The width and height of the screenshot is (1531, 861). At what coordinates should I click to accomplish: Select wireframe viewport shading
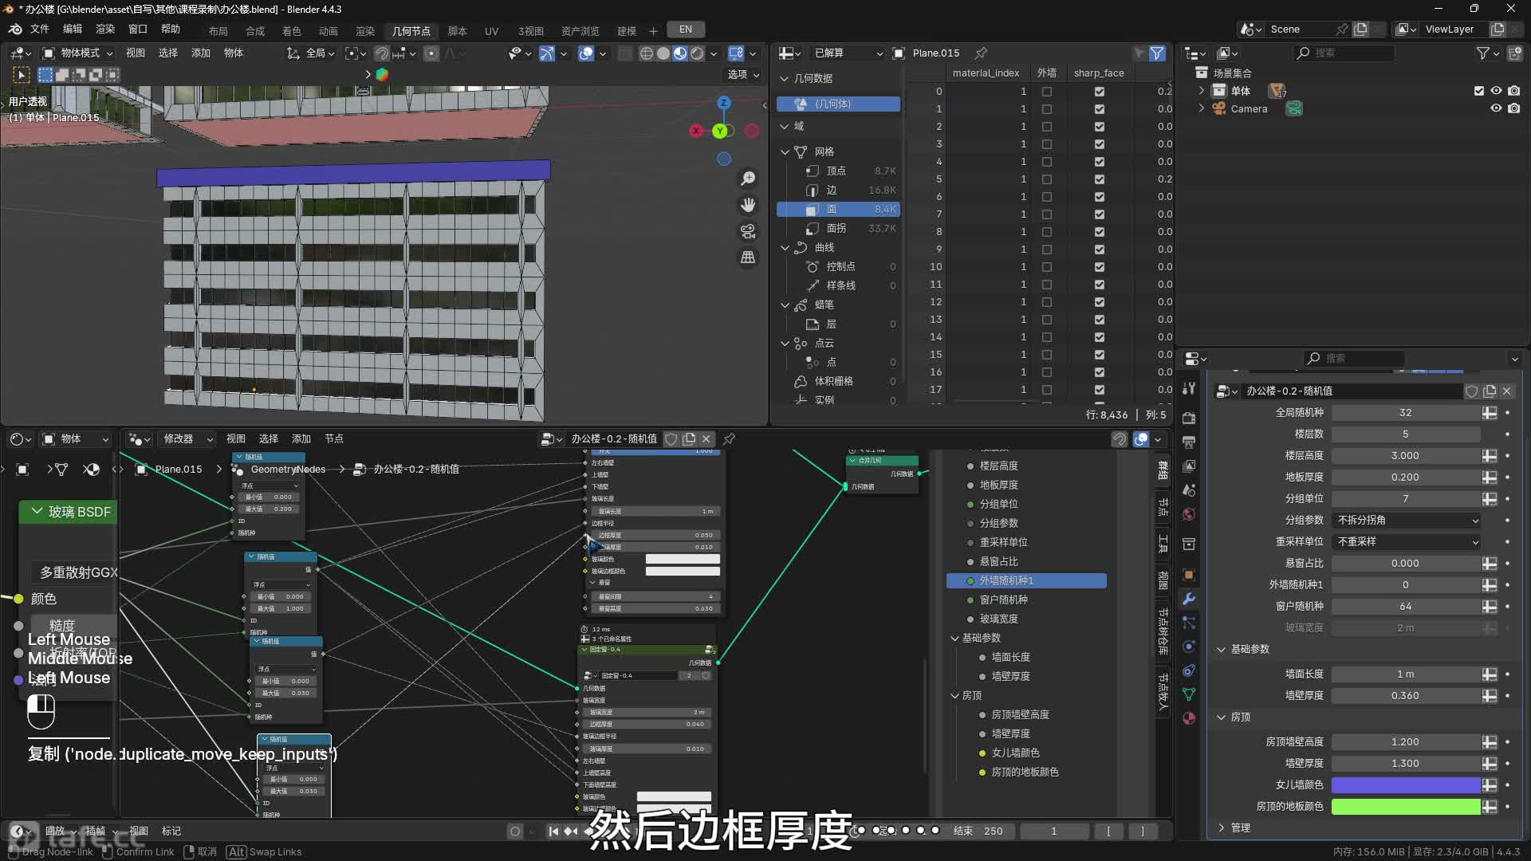[x=646, y=53]
